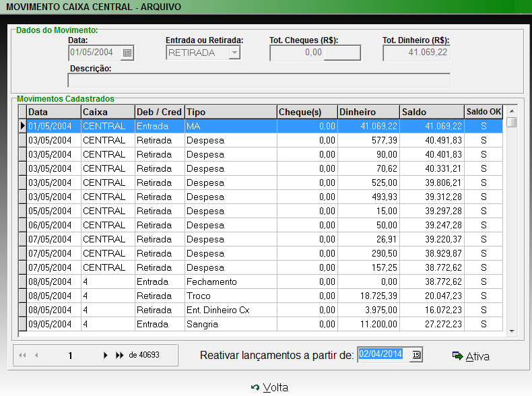Image resolution: width=532 pixels, height=396 pixels.
Task: Click the Ent. Dinheiro Cx type cell
Action: click(x=231, y=310)
